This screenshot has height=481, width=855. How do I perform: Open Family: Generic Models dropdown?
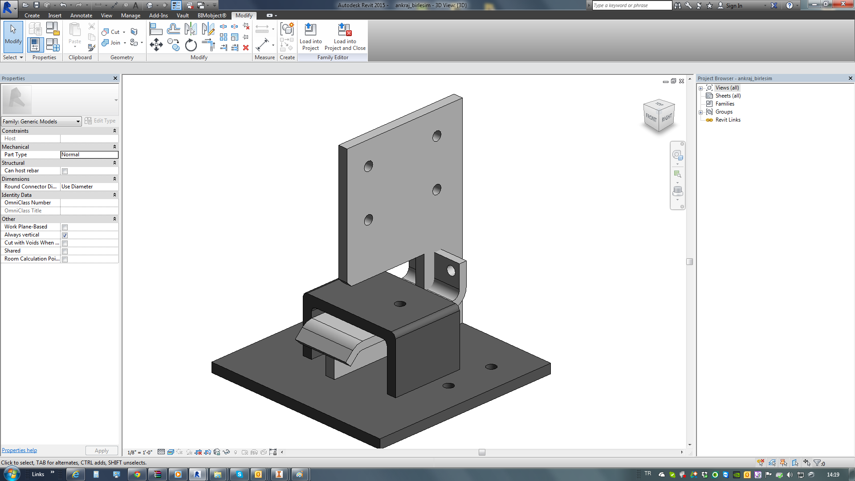coord(41,121)
